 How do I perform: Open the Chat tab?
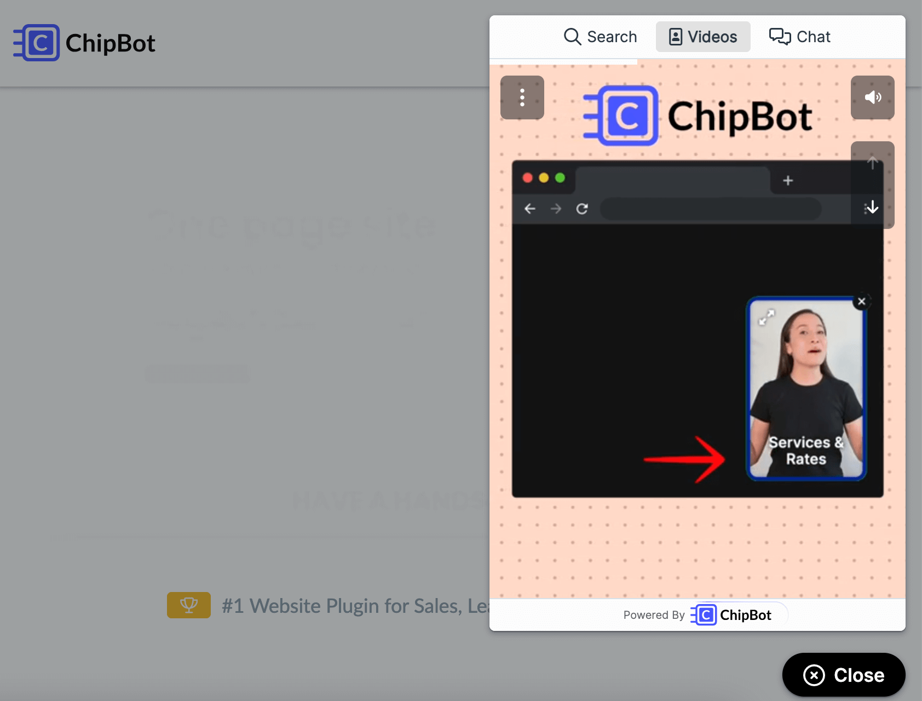799,37
